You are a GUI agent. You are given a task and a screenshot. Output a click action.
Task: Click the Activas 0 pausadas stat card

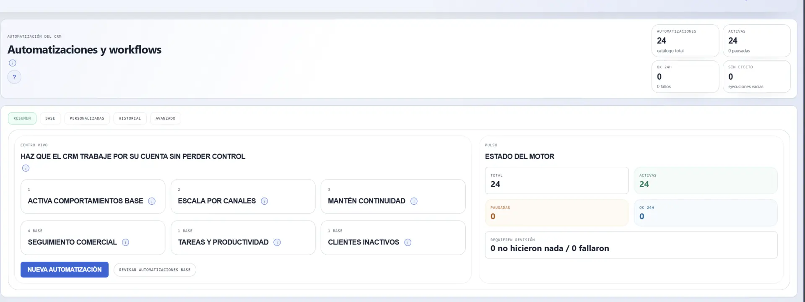click(757, 41)
